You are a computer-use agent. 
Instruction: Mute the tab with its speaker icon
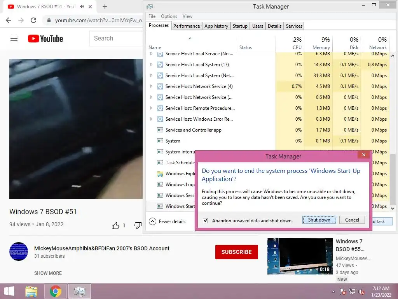[82, 7]
